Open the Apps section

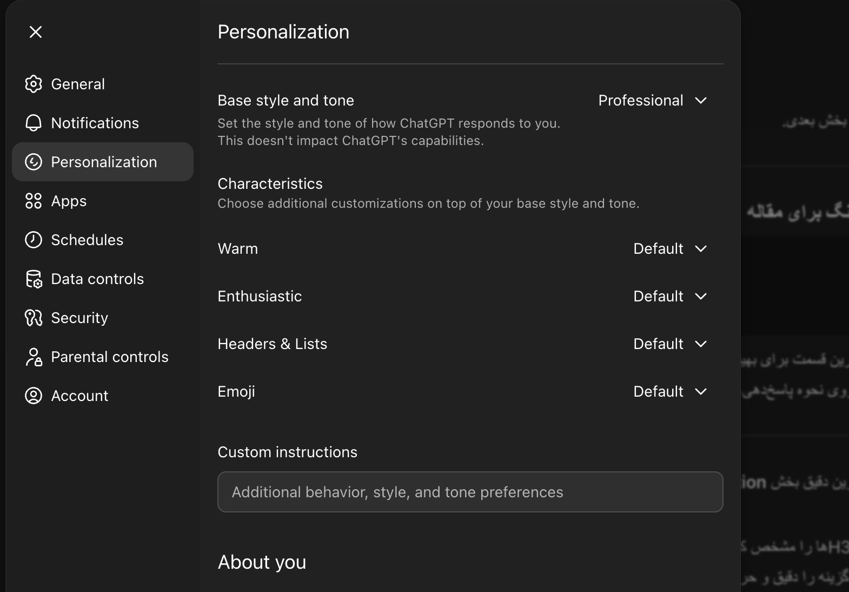pyautogui.click(x=103, y=201)
